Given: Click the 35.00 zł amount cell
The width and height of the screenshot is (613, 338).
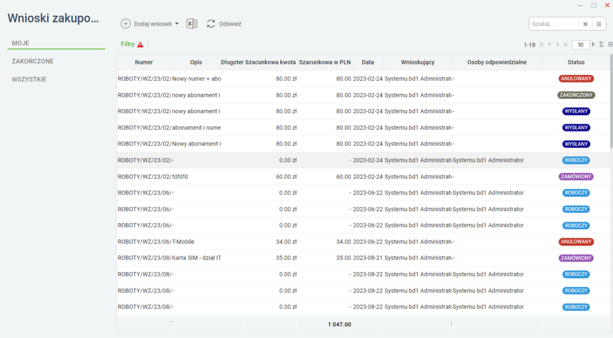Looking at the screenshot, I should (270, 258).
